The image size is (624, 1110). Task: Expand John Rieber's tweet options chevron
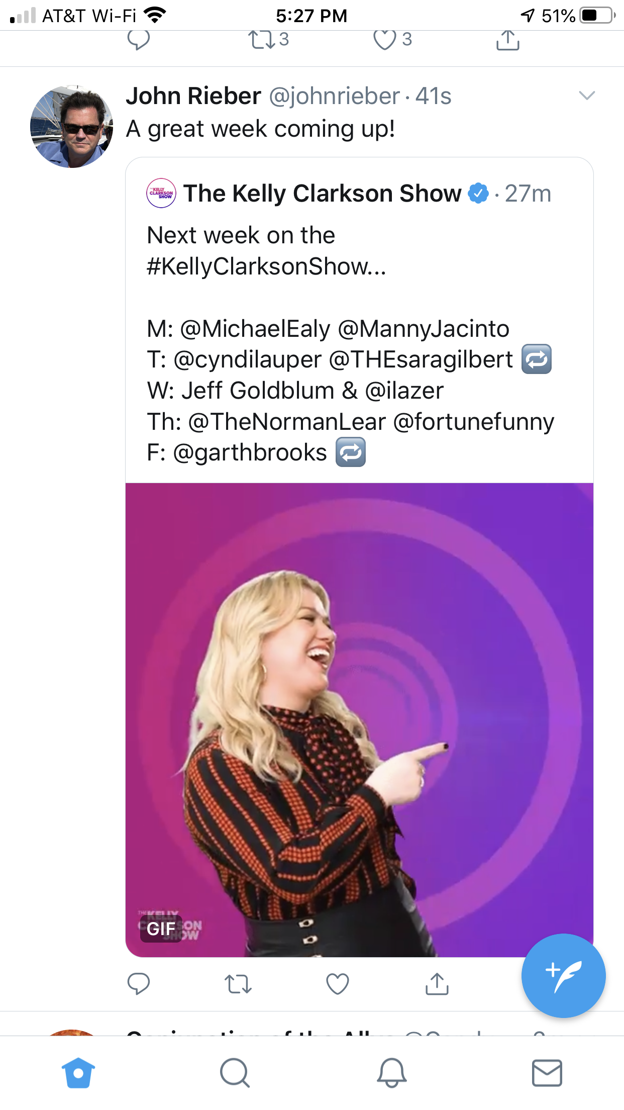pos(587,96)
